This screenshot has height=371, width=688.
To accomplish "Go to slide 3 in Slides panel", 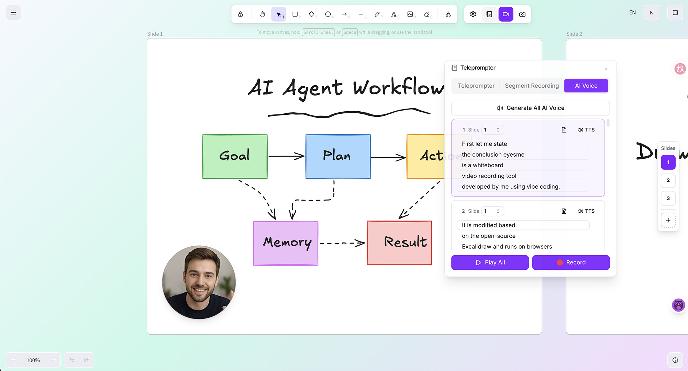I will coord(668,199).
